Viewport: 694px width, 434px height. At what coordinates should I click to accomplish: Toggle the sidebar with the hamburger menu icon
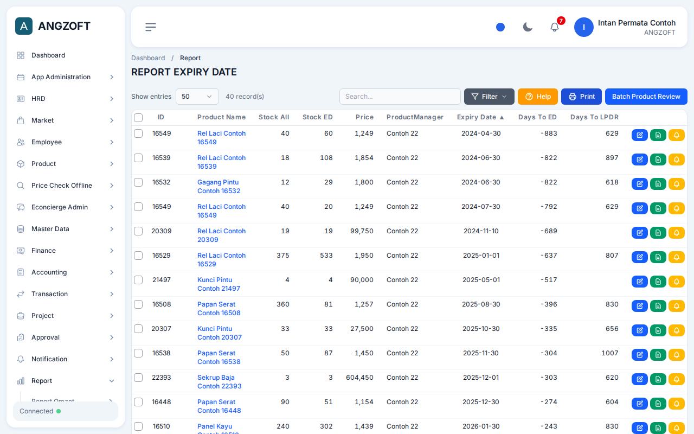151,27
